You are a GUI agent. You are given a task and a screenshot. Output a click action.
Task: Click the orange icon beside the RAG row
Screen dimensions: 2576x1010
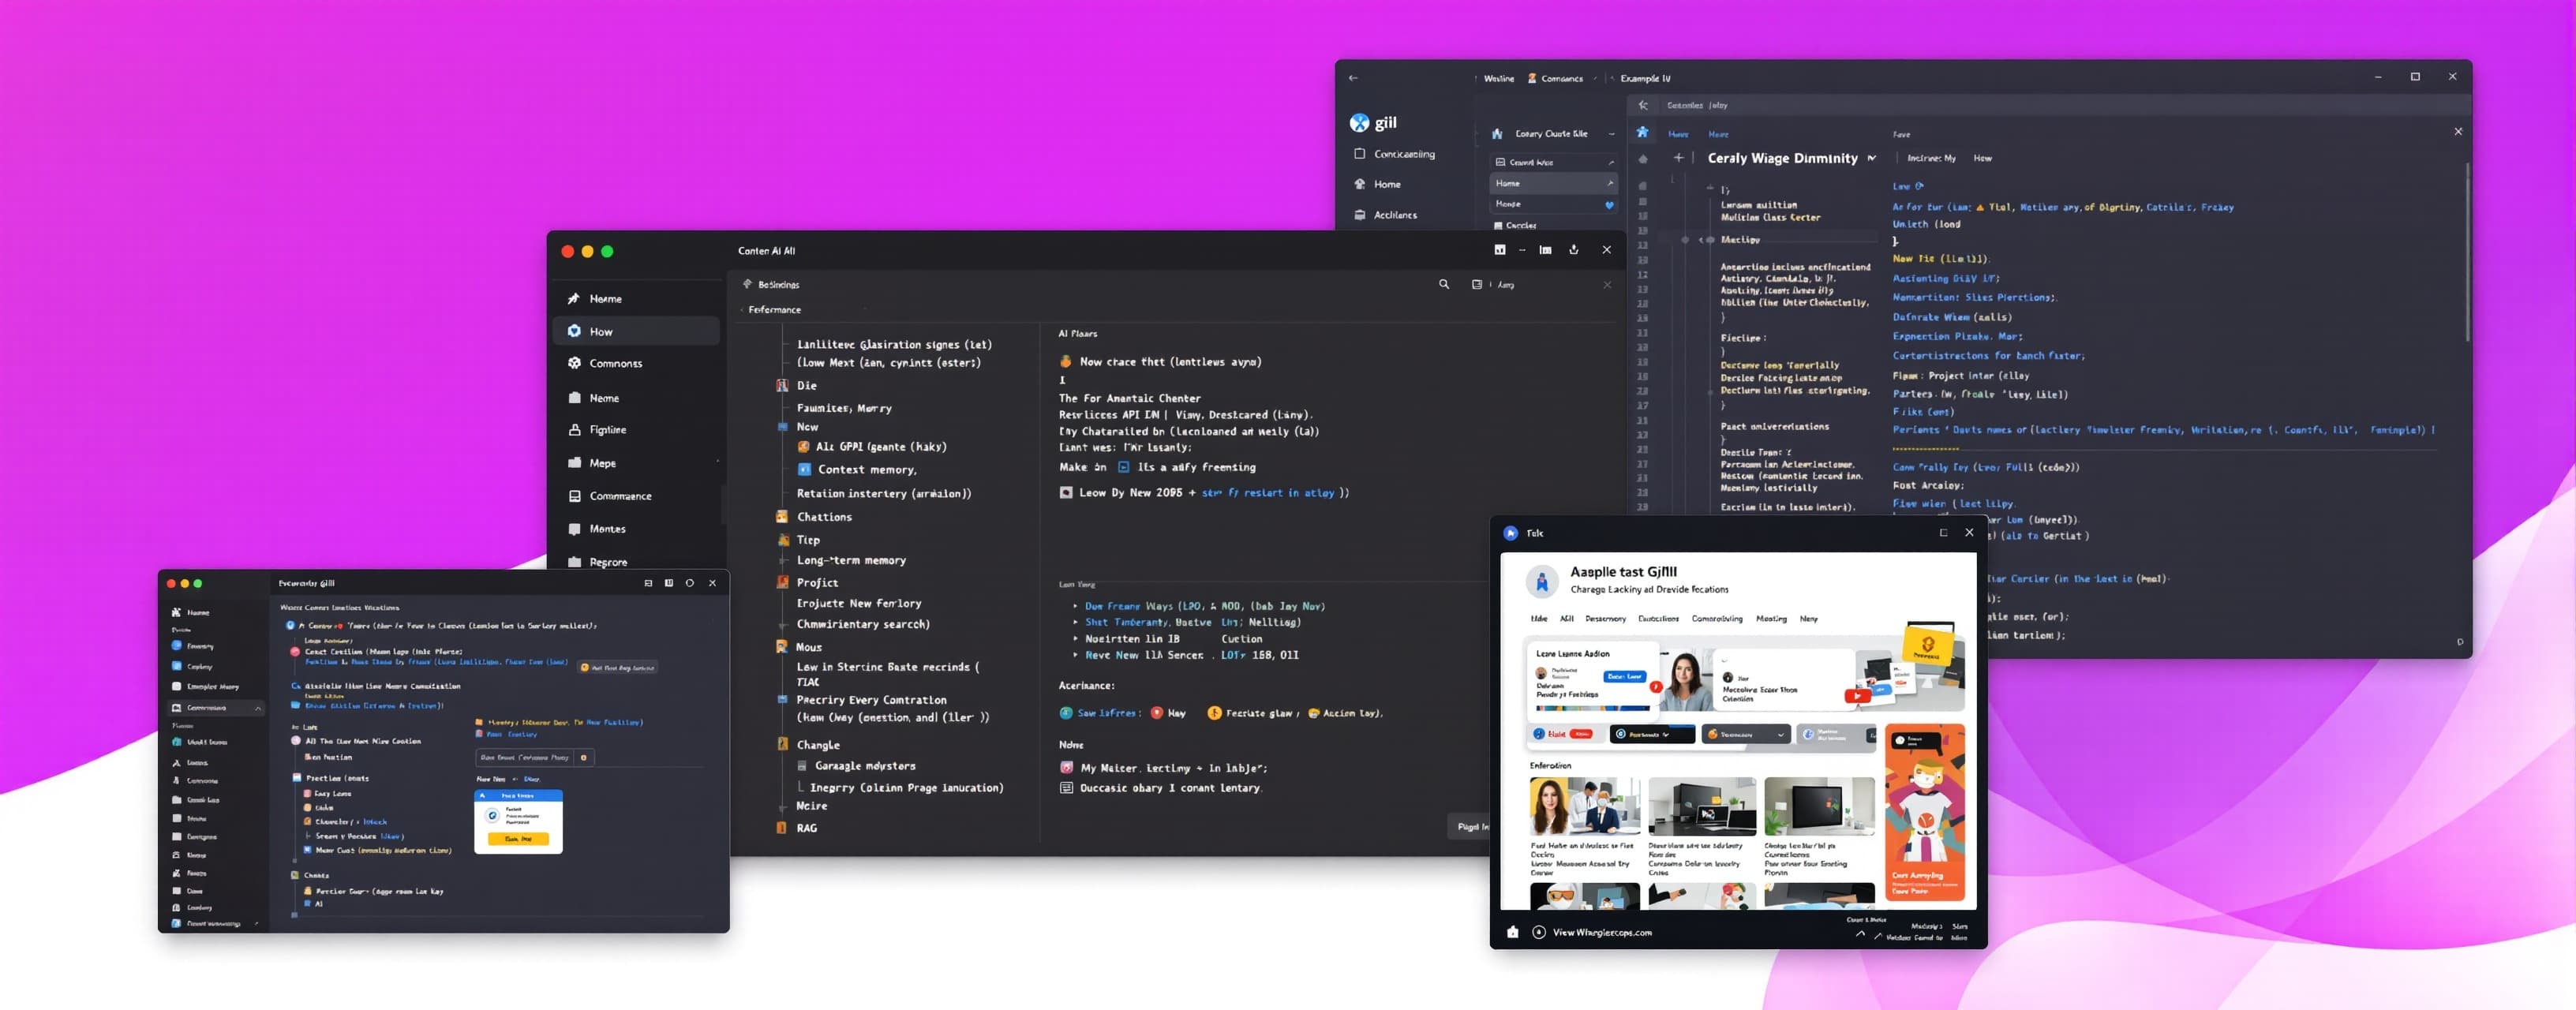(x=782, y=828)
